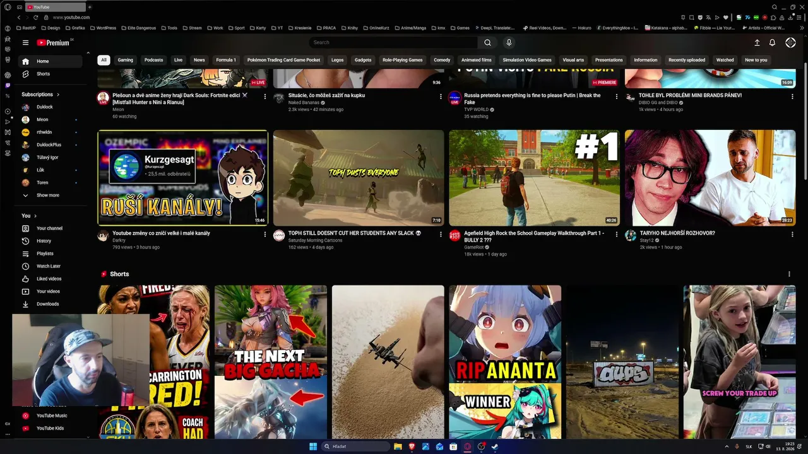Expand the Subscriptions section header
Image resolution: width=808 pixels, height=454 pixels.
click(x=40, y=95)
